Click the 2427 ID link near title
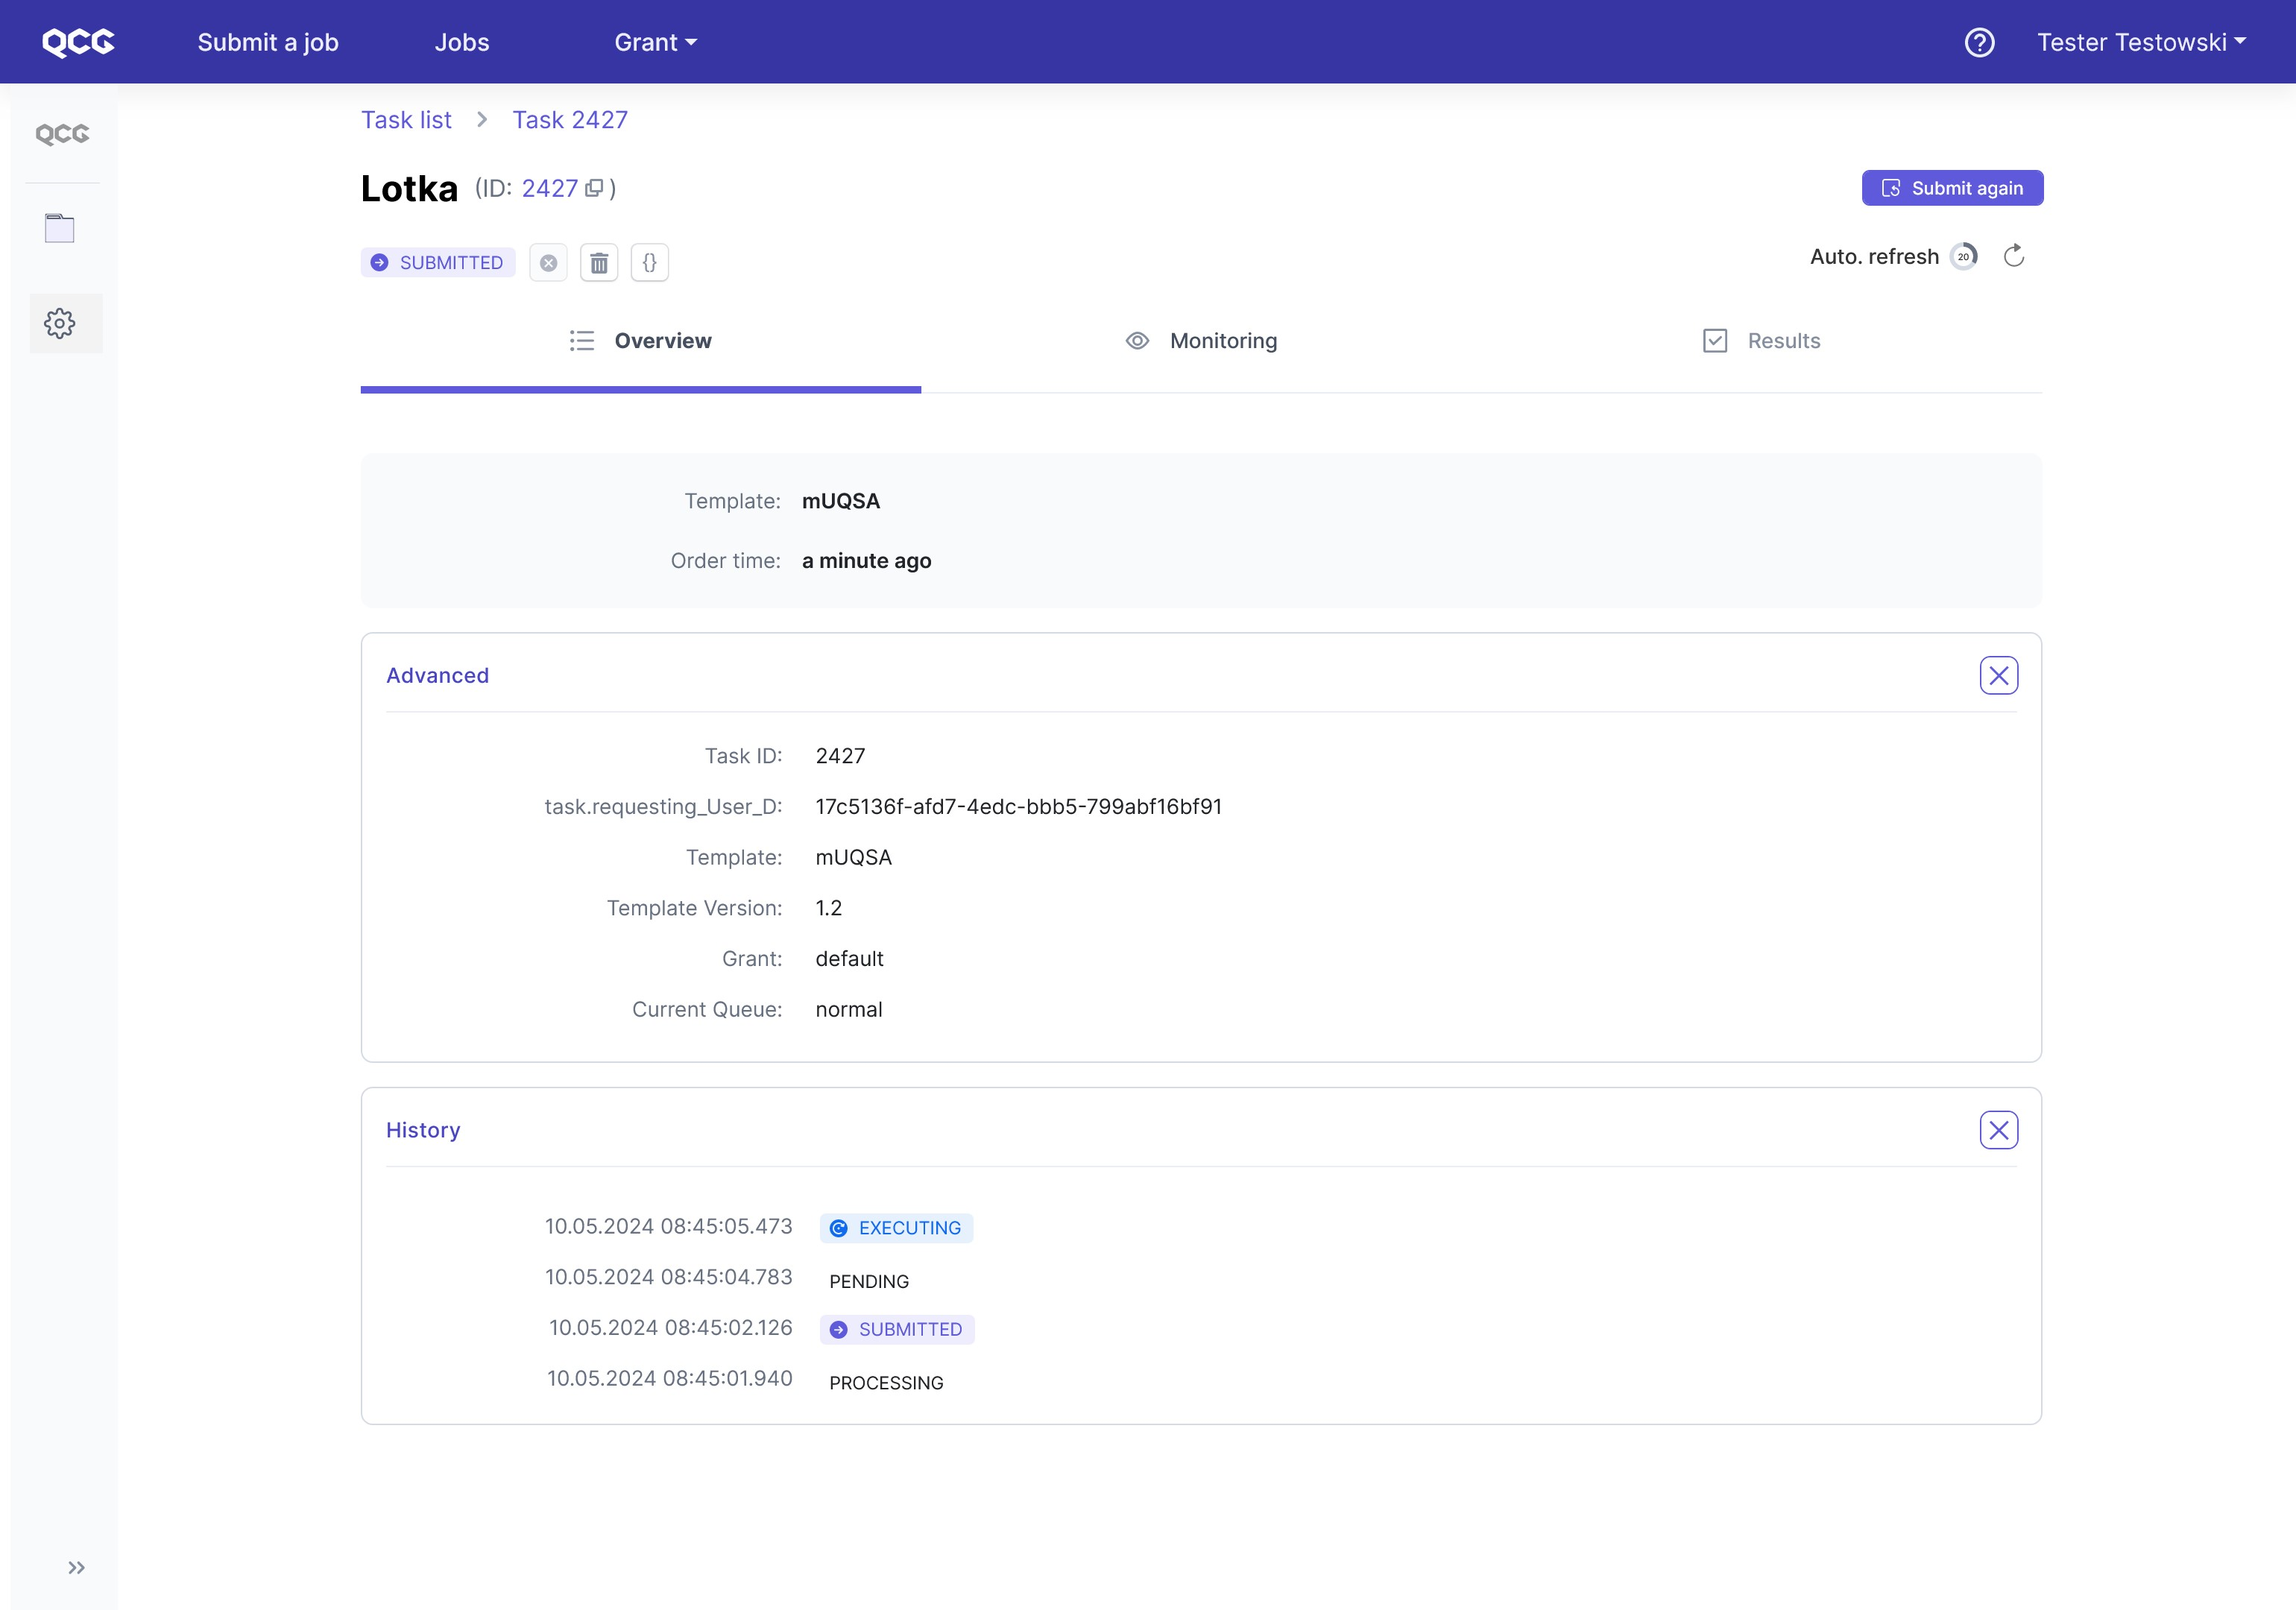Viewport: 2296px width, 1610px height. click(x=549, y=188)
